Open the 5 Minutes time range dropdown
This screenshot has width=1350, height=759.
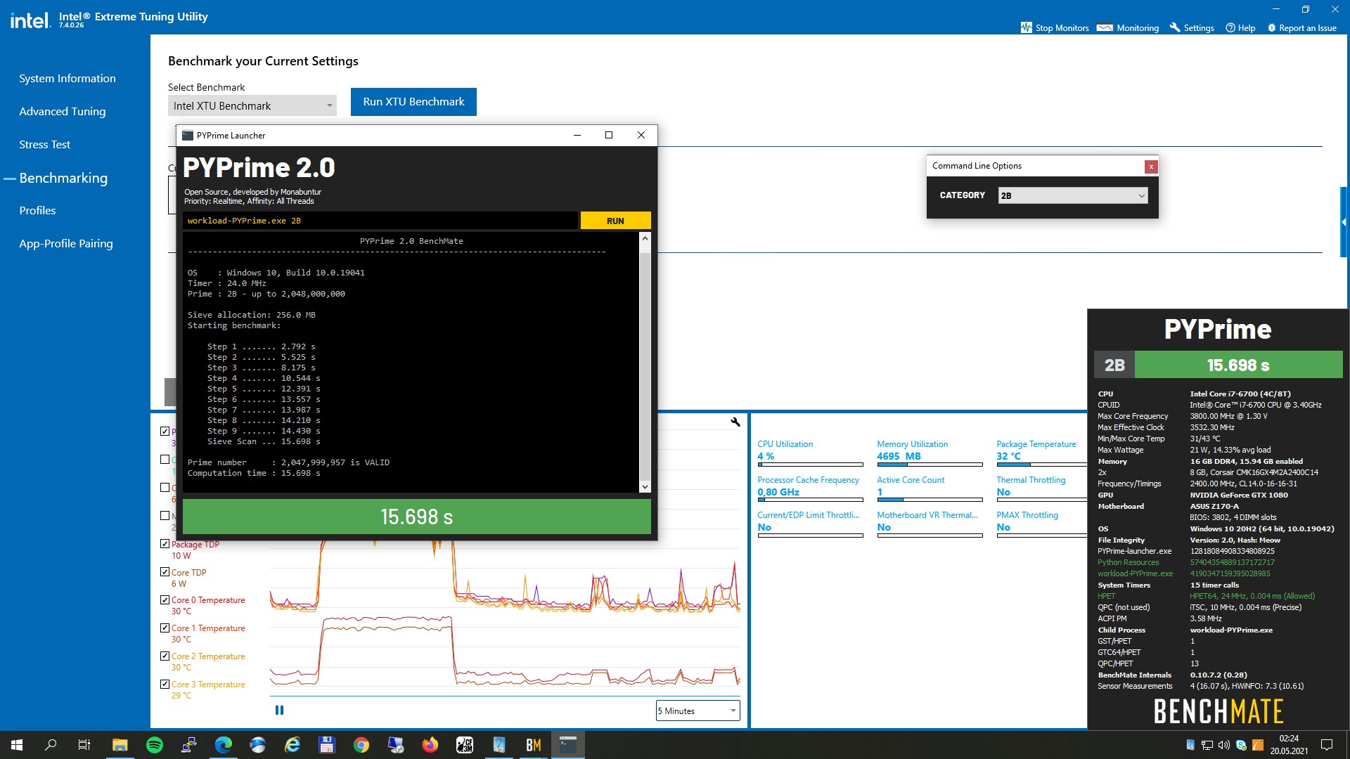coord(697,711)
